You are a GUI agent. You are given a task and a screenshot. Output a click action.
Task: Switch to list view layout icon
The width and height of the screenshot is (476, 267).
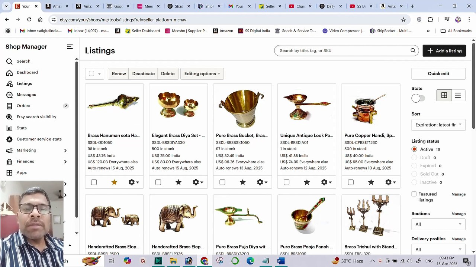tap(458, 96)
